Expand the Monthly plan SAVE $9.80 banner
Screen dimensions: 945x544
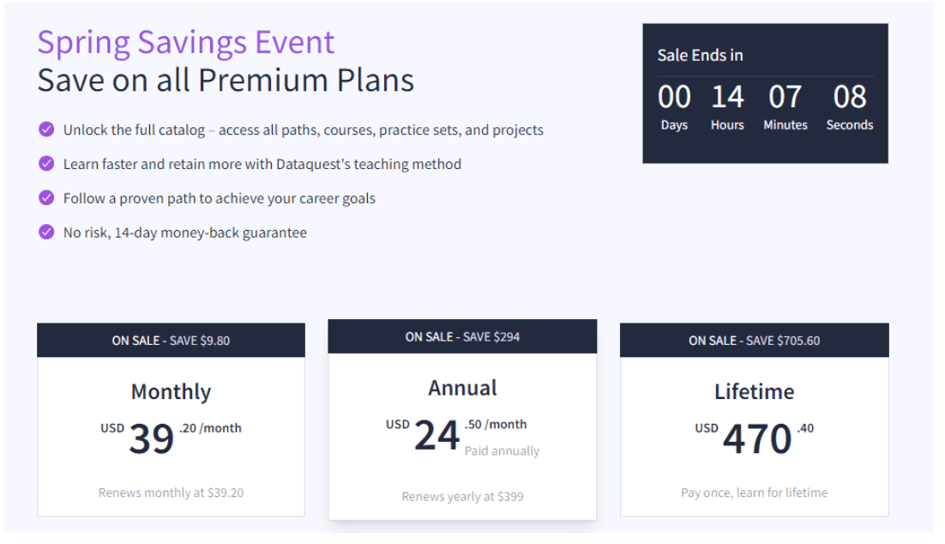tap(171, 340)
